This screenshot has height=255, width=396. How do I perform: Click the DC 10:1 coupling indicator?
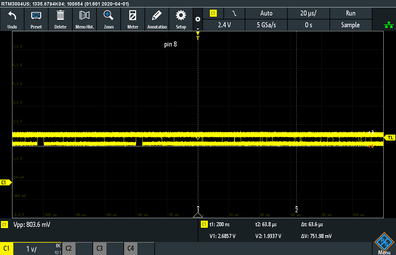[x=58, y=249]
